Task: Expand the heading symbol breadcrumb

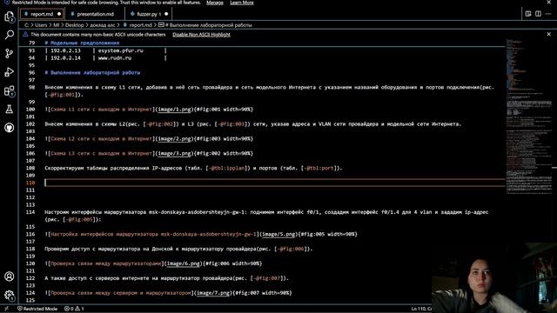Action: 205,25
